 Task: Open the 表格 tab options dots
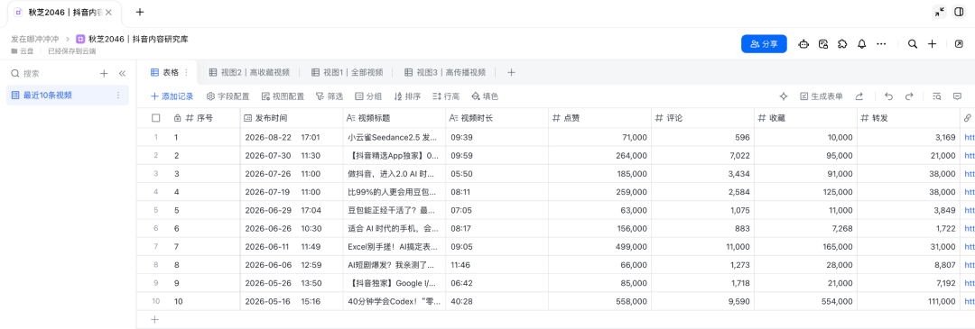pos(186,73)
